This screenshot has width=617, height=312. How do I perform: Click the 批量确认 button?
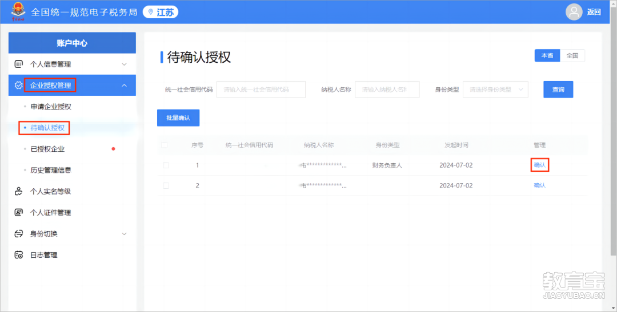tap(178, 118)
